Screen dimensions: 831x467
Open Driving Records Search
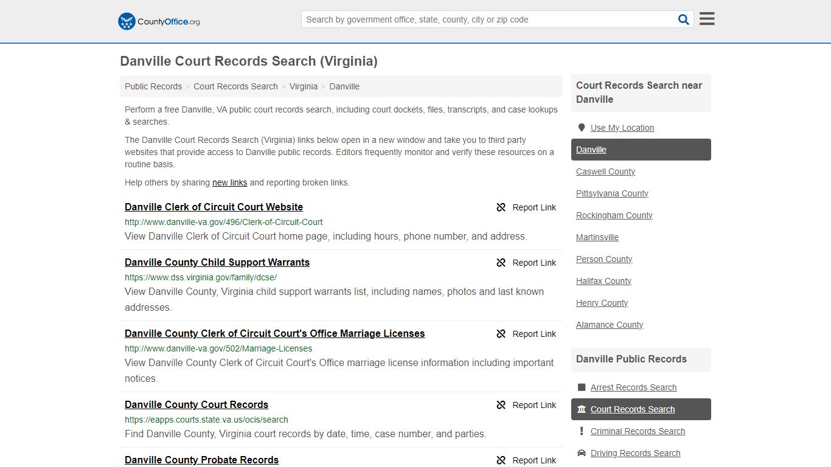click(635, 453)
